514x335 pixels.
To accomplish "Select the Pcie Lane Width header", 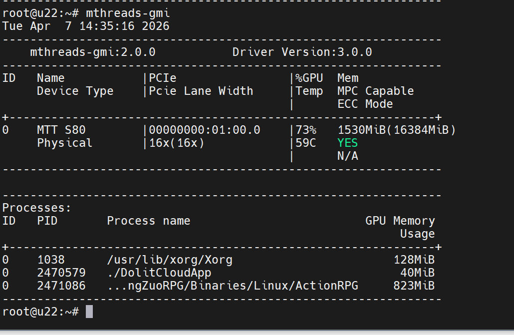I will pyautogui.click(x=201, y=91).
